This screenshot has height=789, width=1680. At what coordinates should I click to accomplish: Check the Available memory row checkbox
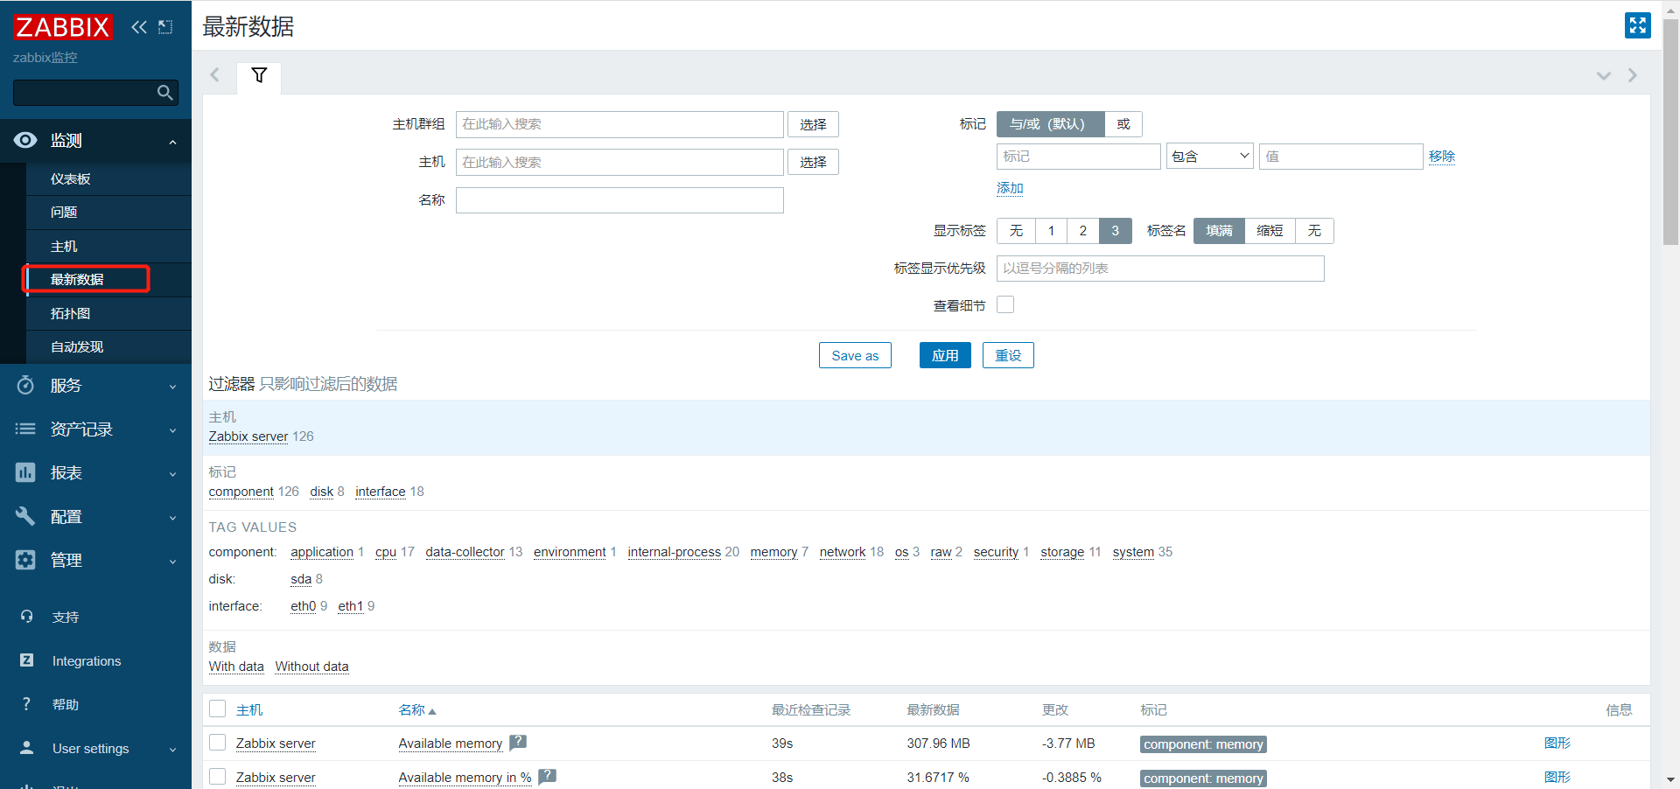click(x=218, y=743)
